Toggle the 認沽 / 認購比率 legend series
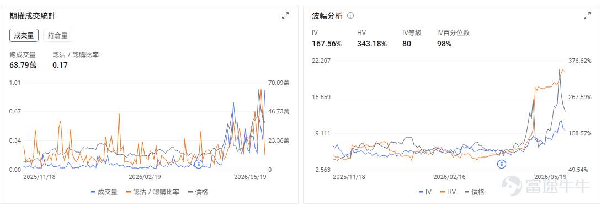Viewport: 601px width, 206px height. point(152,192)
